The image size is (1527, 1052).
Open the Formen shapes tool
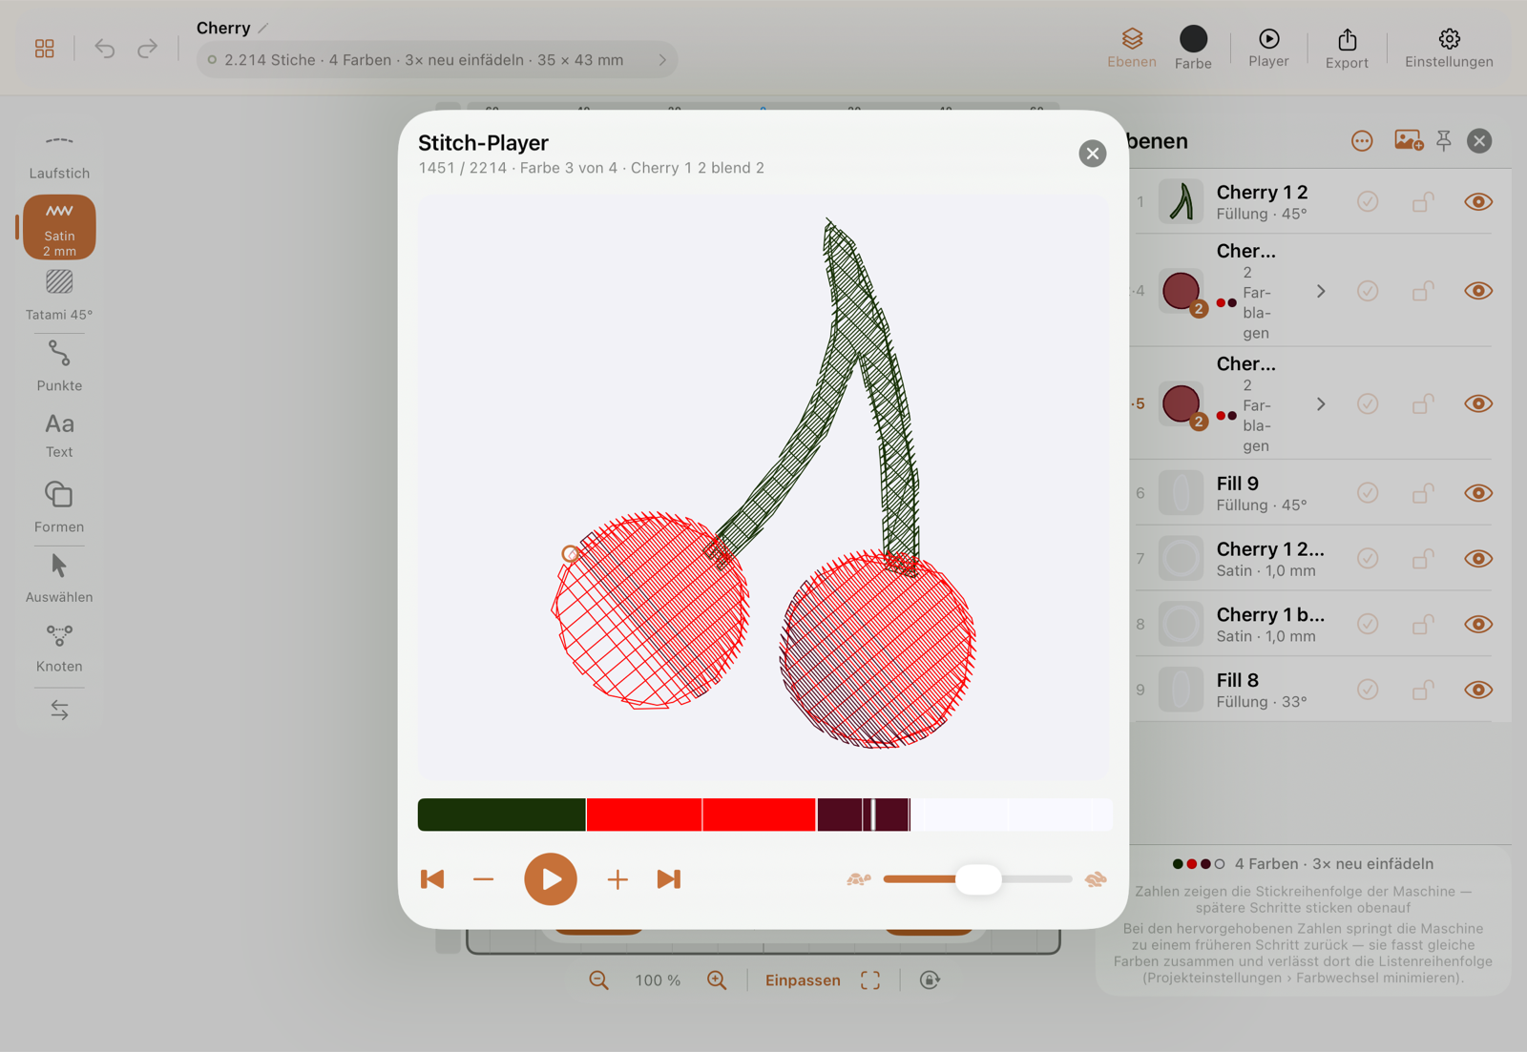coord(59,506)
